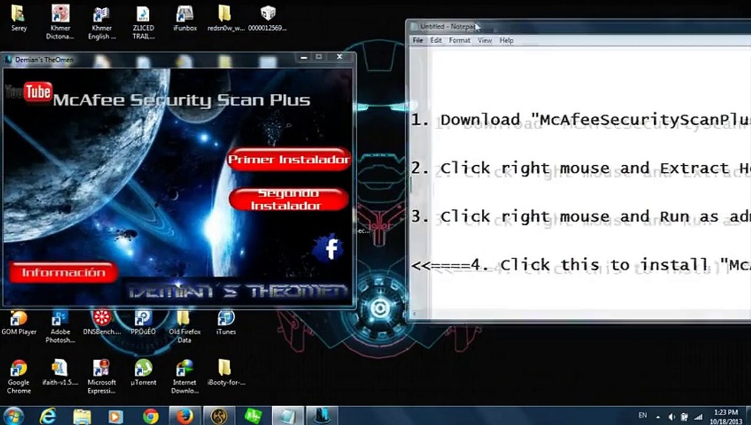Select the GOM Player desktop icon
The height and width of the screenshot is (425, 751).
tap(19, 322)
